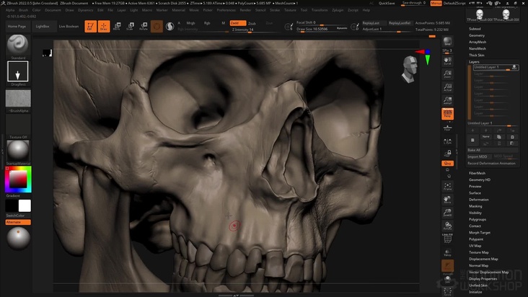Toggle the Menus button
The height and width of the screenshot is (297, 528).
pos(436,3)
